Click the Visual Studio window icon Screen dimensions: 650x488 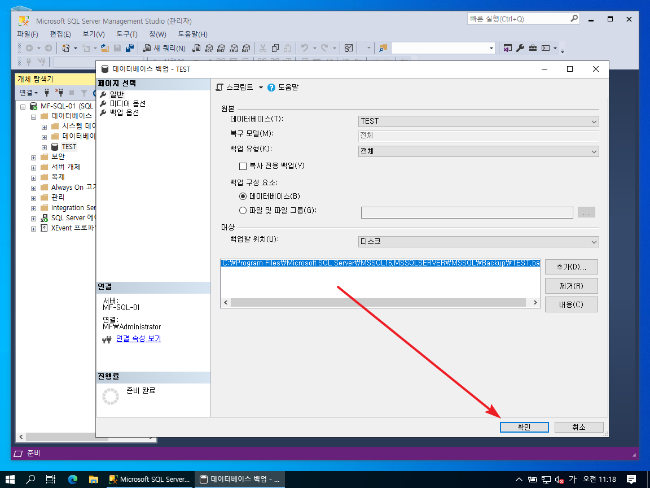pyautogui.click(x=508, y=48)
